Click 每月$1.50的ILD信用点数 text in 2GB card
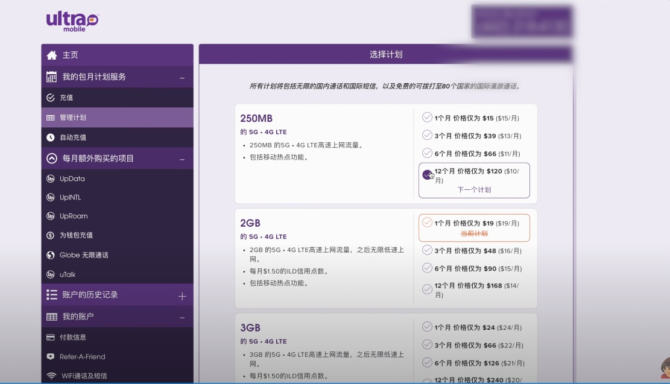Viewport: 670px width, 384px height. point(288,271)
